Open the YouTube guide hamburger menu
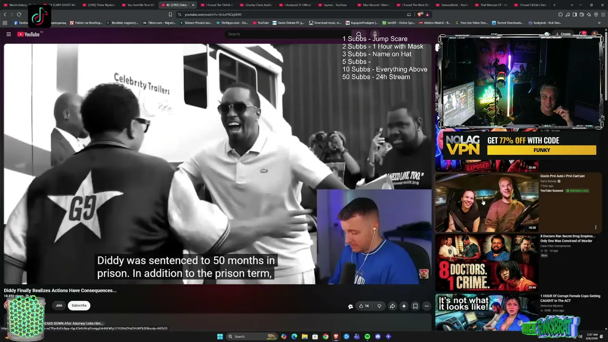The image size is (608, 342). pos(9,34)
